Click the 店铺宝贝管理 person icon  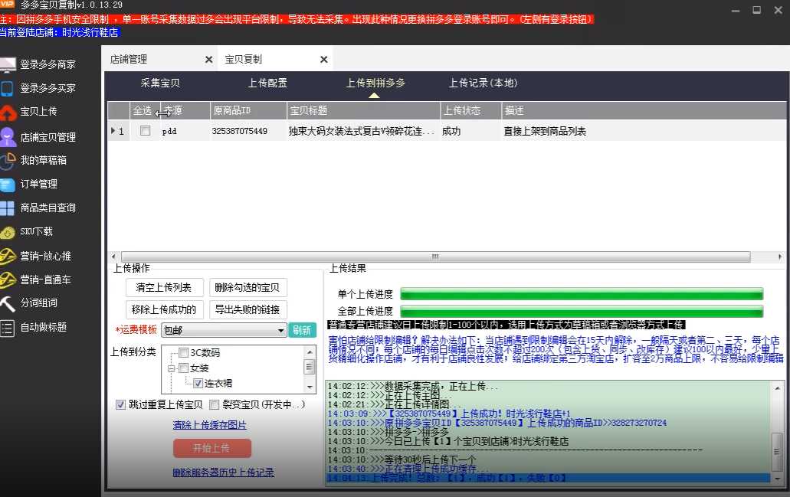[x=7, y=136]
